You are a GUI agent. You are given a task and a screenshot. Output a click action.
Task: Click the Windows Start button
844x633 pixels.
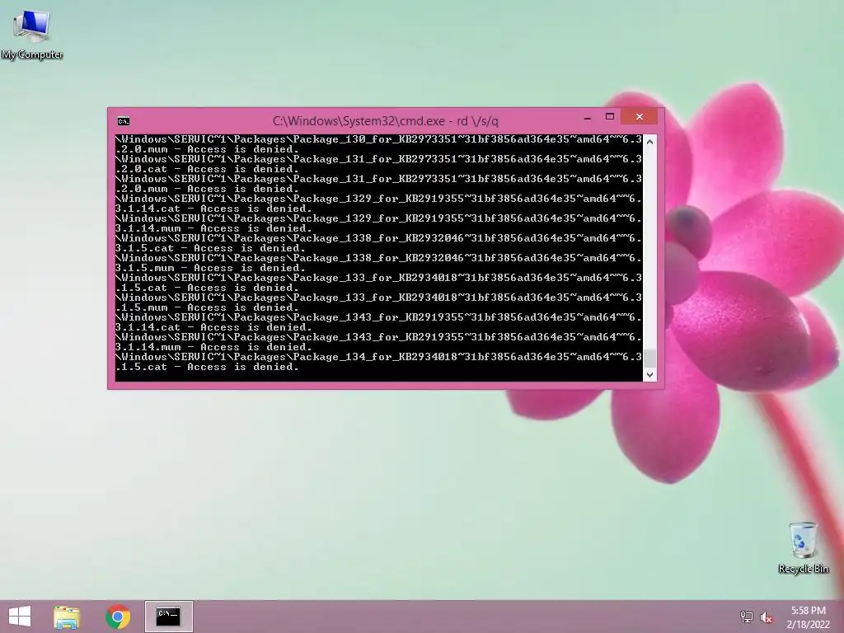pyautogui.click(x=20, y=617)
